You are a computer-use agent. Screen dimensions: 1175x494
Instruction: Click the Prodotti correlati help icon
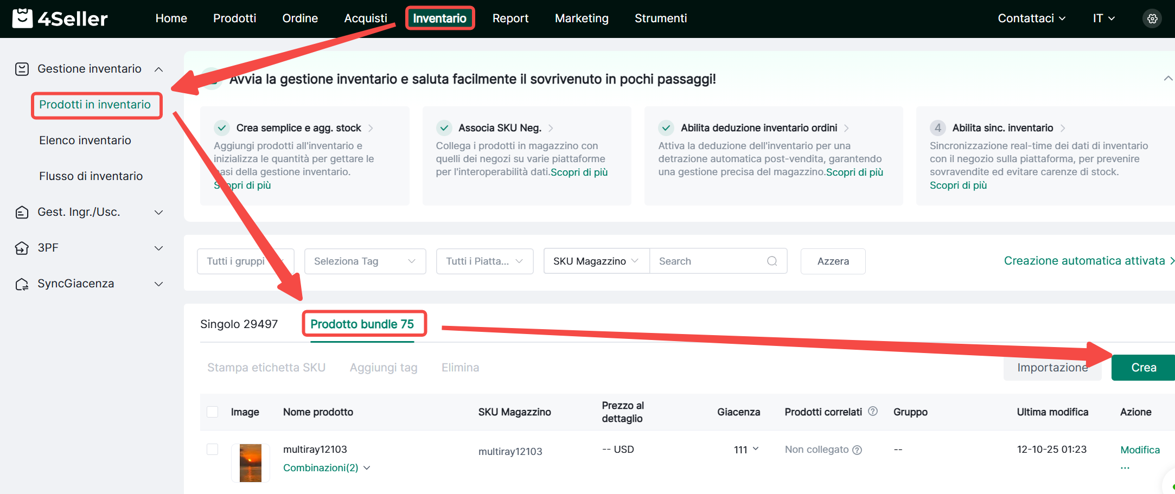click(x=873, y=411)
